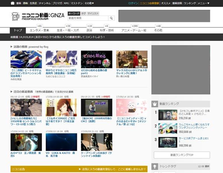The width and height of the screenshot is (223, 173).
Task: Click the crown icon beside 動画ランキング
Action: click(155, 103)
